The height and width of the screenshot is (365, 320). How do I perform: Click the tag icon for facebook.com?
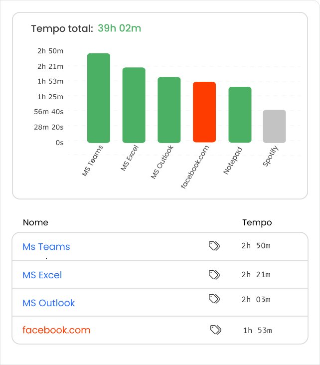215,330
